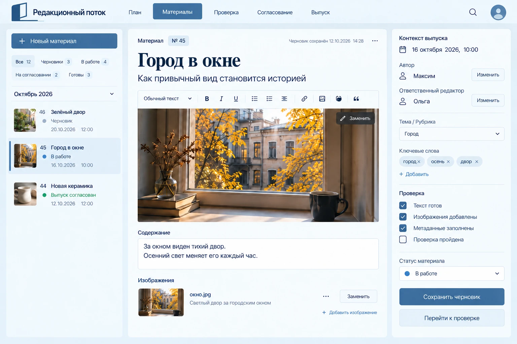
Task: Center-align the text
Action: coord(284,98)
